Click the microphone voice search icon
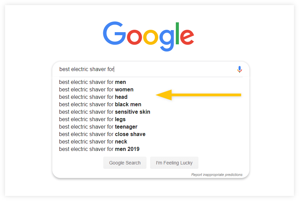 point(240,69)
